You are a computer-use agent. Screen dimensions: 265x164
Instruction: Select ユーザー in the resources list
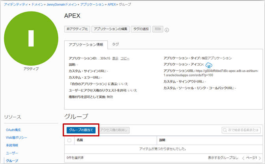point(12,153)
